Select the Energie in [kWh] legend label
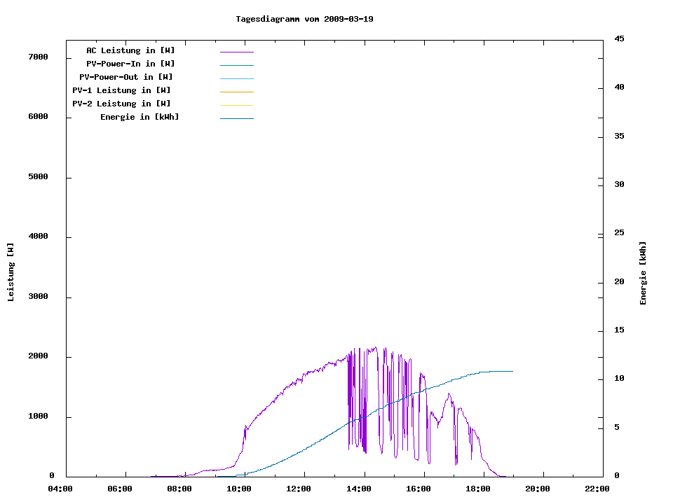The width and height of the screenshot is (673, 504). click(140, 117)
